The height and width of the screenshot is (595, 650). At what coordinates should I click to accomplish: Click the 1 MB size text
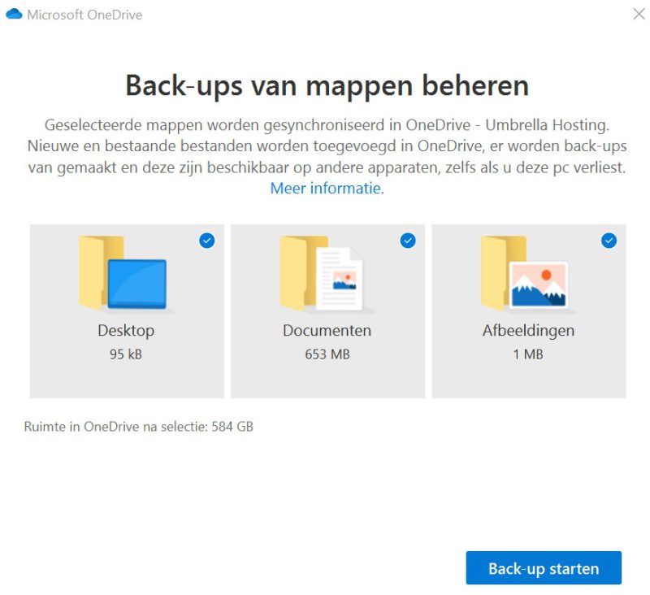point(528,354)
